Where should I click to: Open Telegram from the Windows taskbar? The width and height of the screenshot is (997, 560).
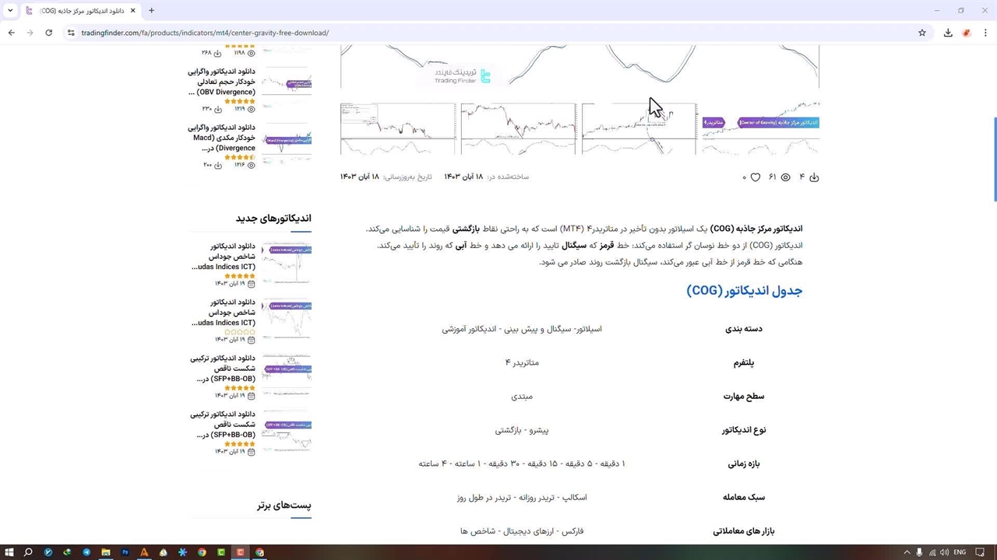pyautogui.click(x=86, y=552)
